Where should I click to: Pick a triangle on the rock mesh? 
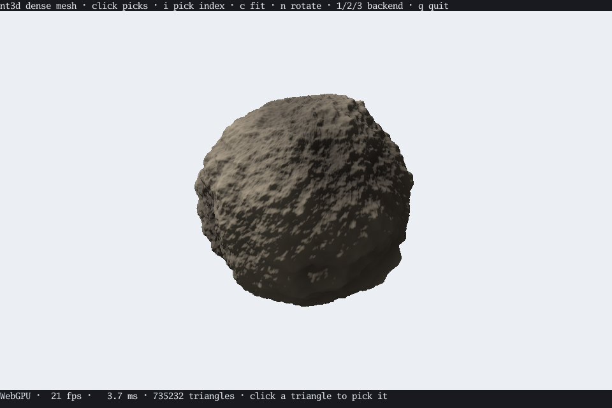coord(303,199)
